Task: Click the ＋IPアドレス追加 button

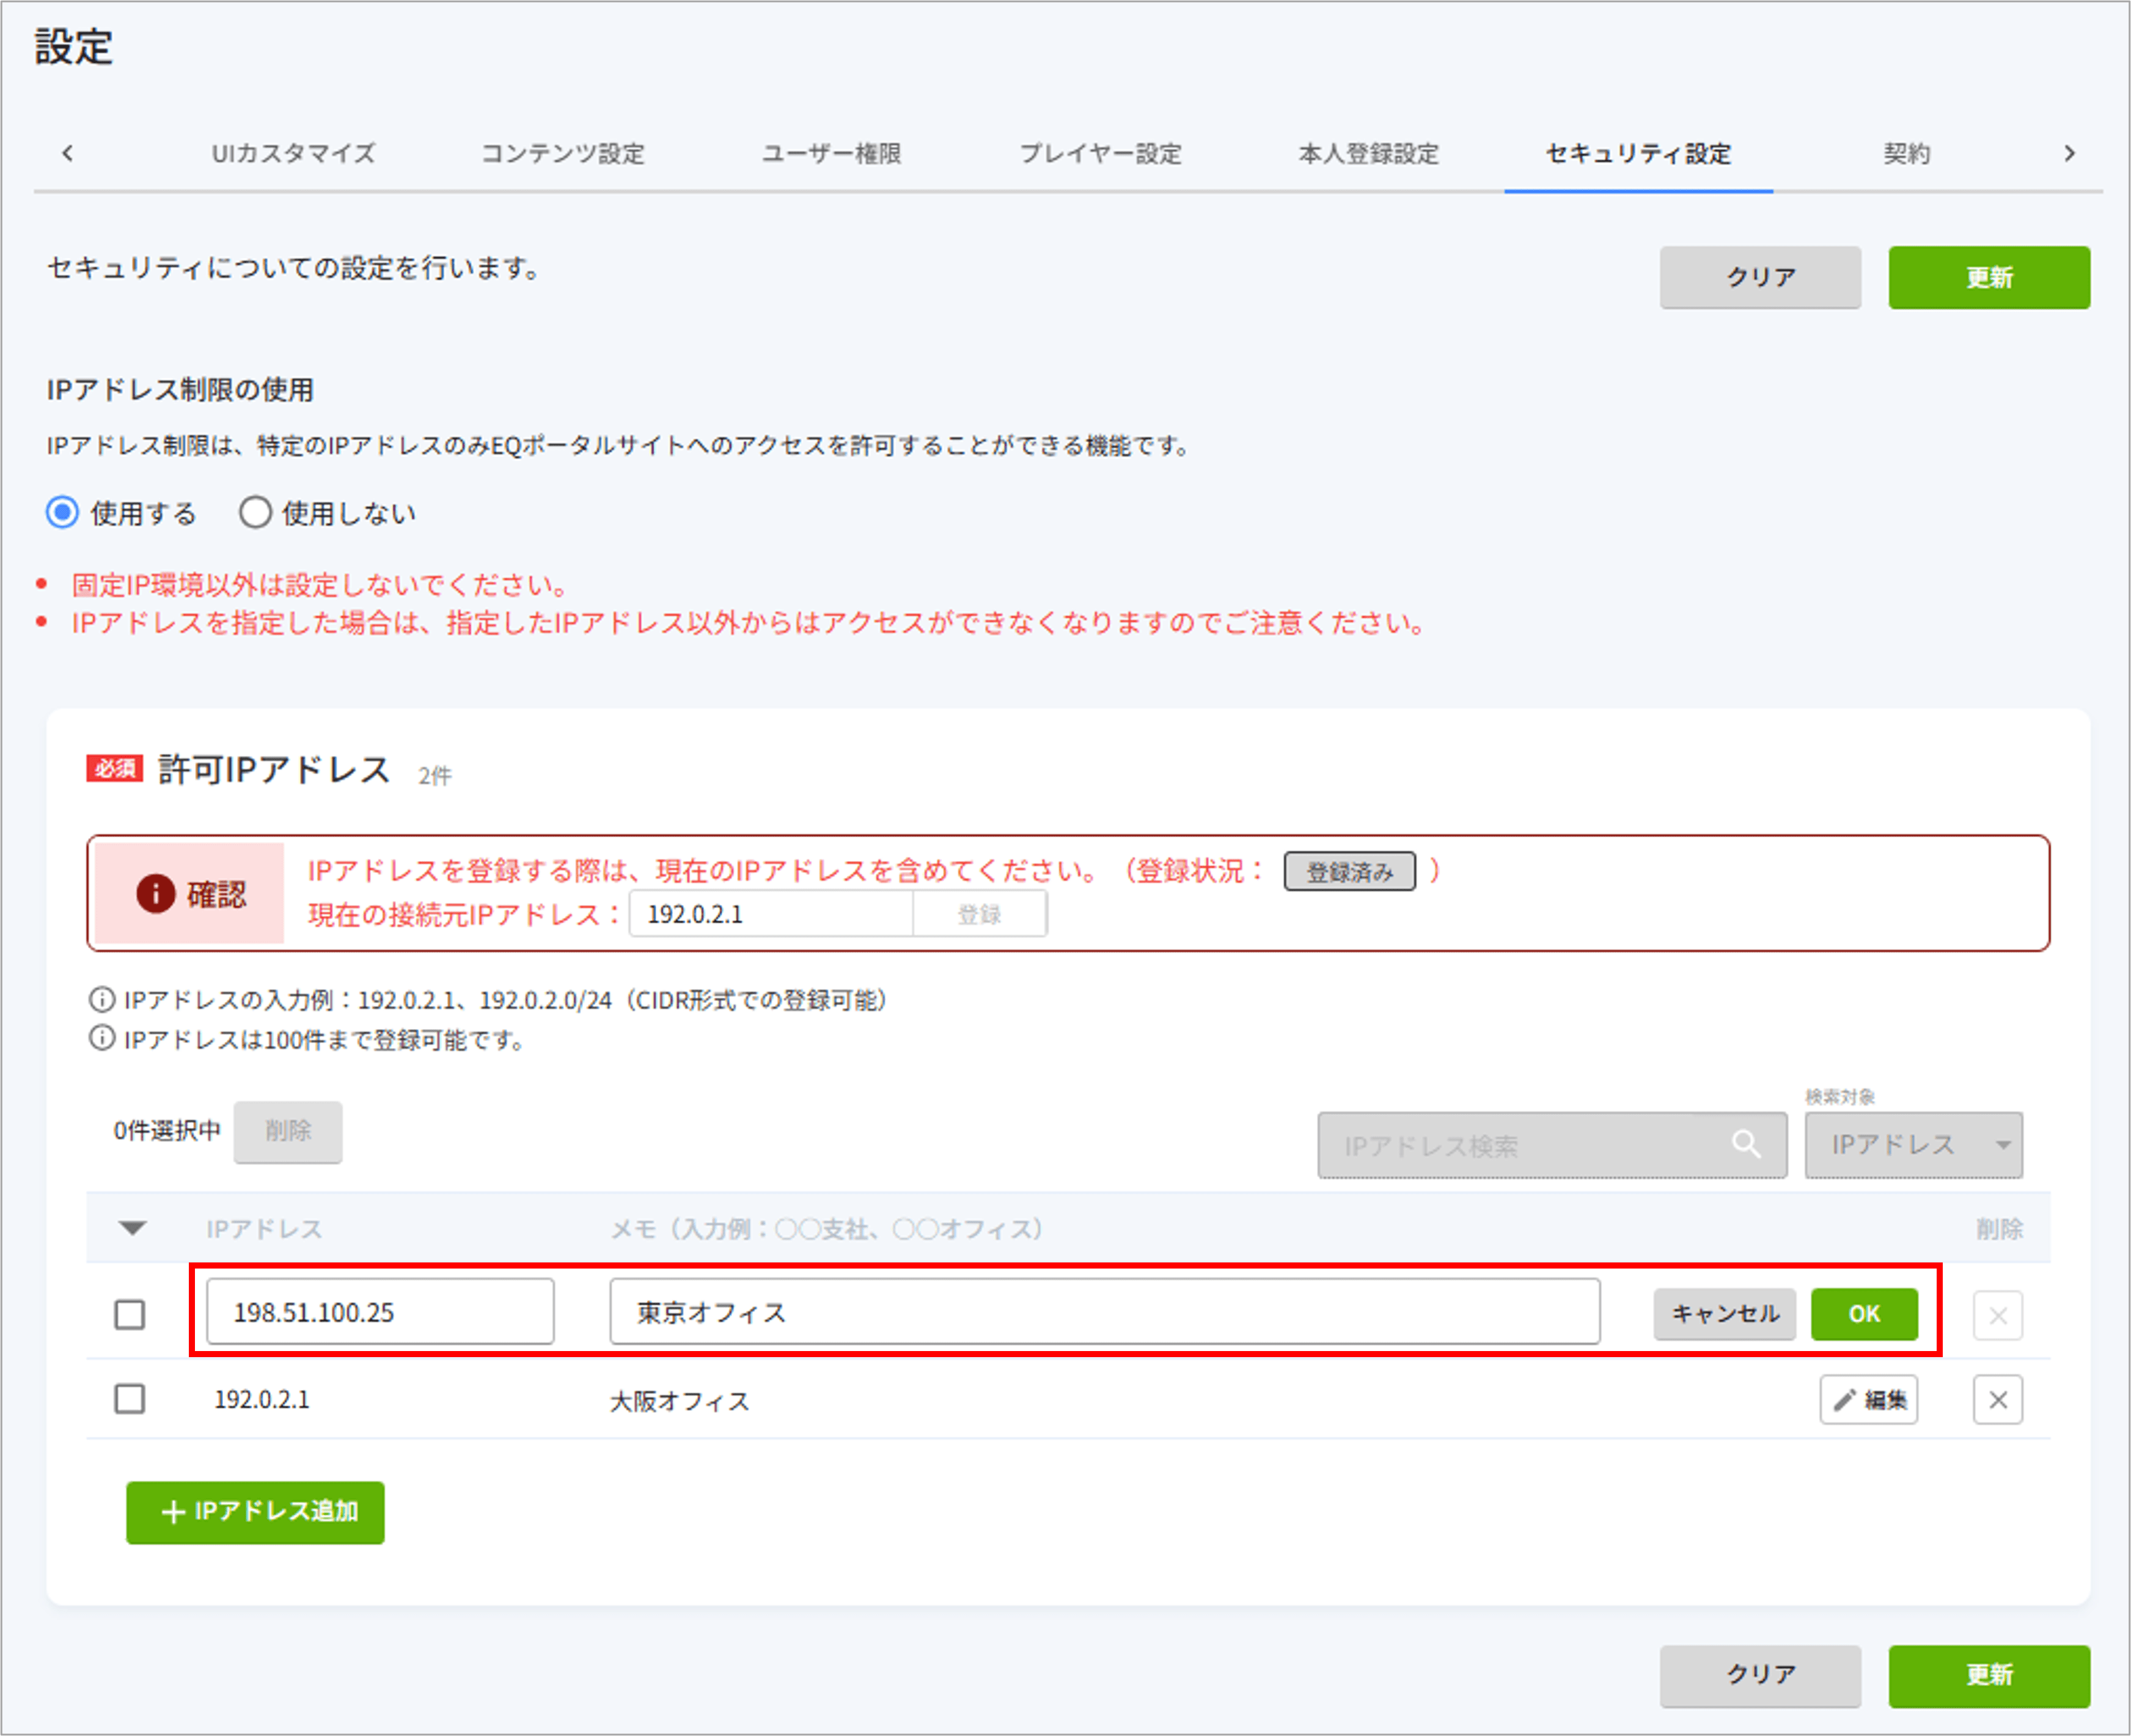Action: click(x=255, y=1512)
